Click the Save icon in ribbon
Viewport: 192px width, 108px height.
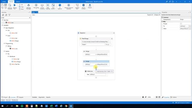click(x=6, y=6)
